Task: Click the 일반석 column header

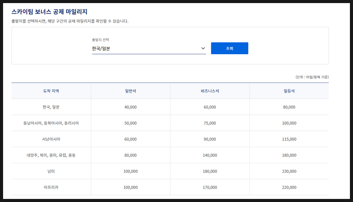Action: (x=131, y=91)
